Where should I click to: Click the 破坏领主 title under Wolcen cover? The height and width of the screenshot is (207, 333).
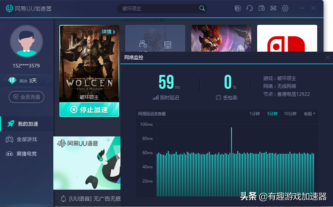tap(89, 97)
